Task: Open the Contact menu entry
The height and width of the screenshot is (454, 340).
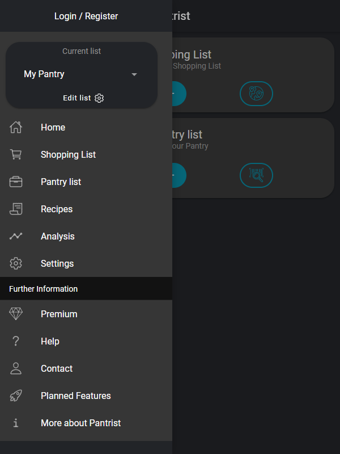Action: [86, 368]
